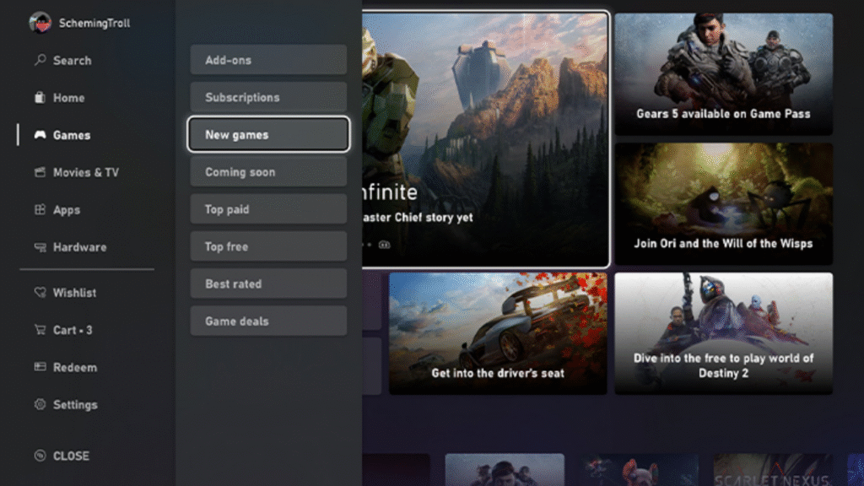Image resolution: width=864 pixels, height=486 pixels.
Task: Click the Home bag icon
Action: point(40,98)
